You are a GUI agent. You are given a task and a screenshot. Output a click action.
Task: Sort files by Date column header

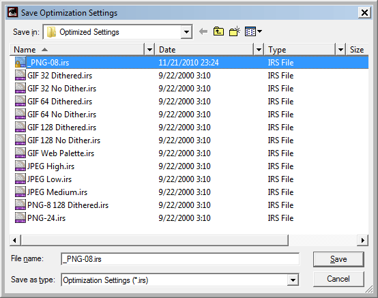(x=205, y=50)
